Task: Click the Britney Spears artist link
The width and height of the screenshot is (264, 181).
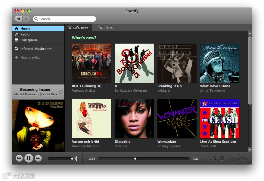Action: click(x=169, y=146)
